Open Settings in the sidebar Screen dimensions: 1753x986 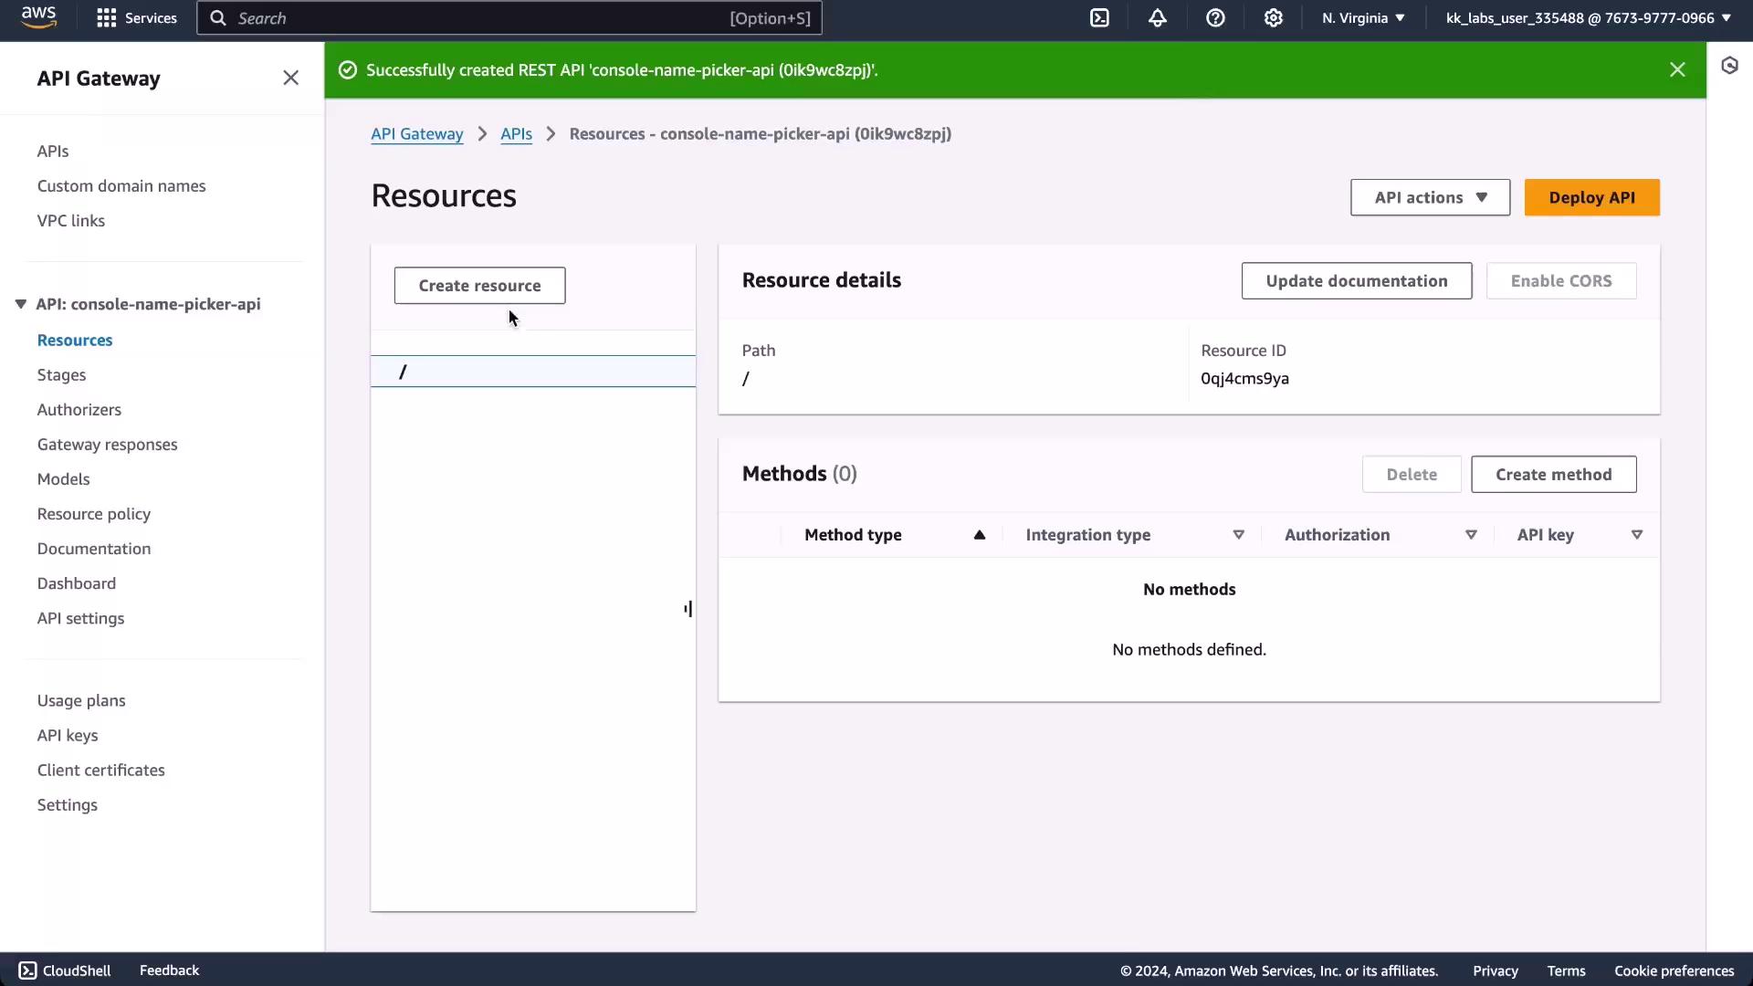pos(68,805)
